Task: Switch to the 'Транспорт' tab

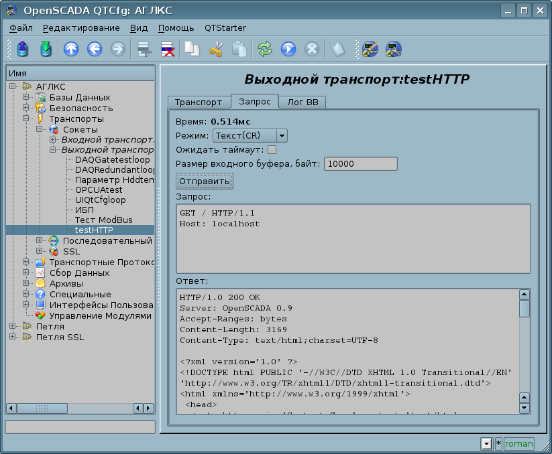Action: click(x=198, y=102)
